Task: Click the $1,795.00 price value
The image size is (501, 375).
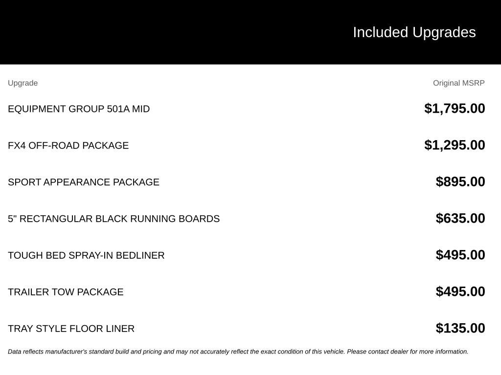Action: 455,108
